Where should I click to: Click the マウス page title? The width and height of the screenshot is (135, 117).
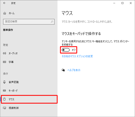[x=67, y=13]
